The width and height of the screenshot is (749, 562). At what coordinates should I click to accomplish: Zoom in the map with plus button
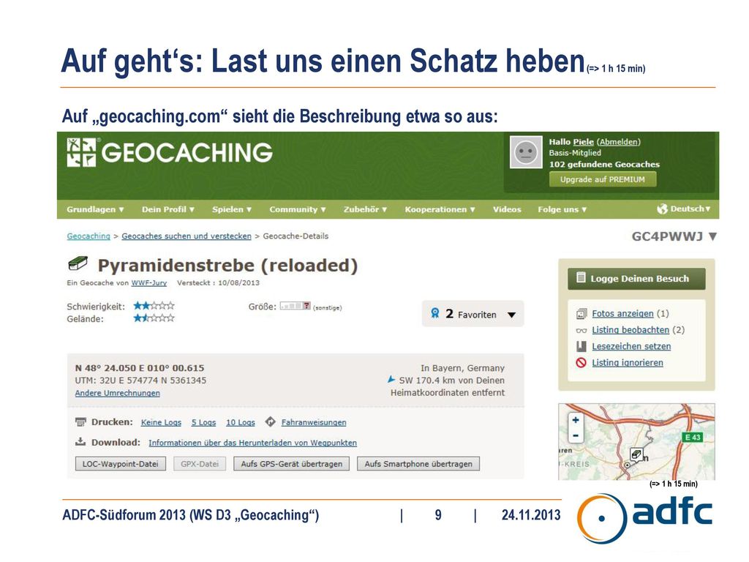(576, 420)
